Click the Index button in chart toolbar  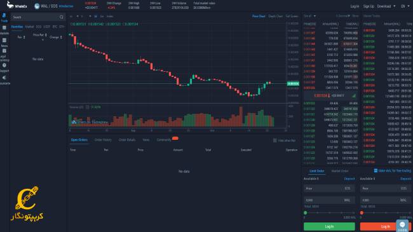click(x=110, y=17)
